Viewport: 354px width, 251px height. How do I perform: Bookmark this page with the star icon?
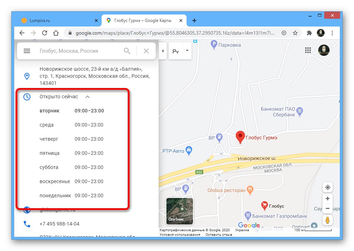(295, 33)
